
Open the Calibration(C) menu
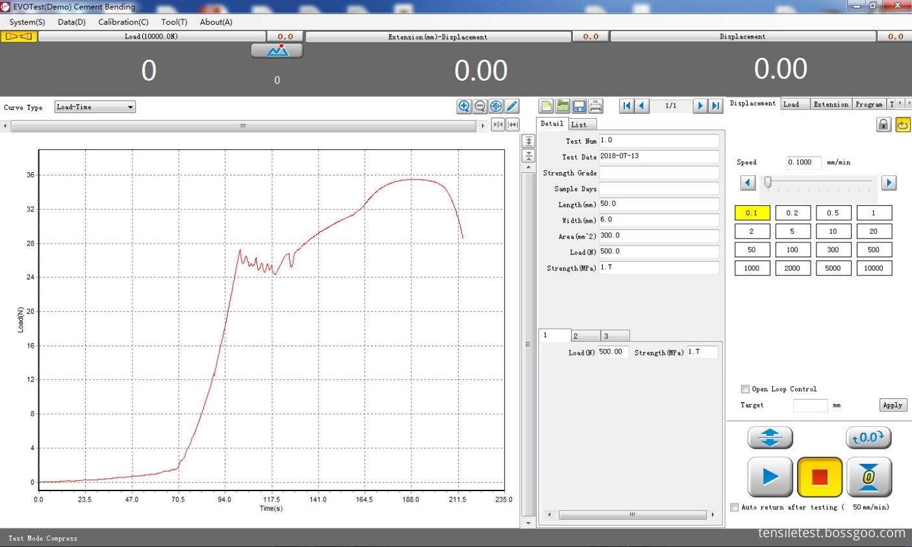[123, 22]
